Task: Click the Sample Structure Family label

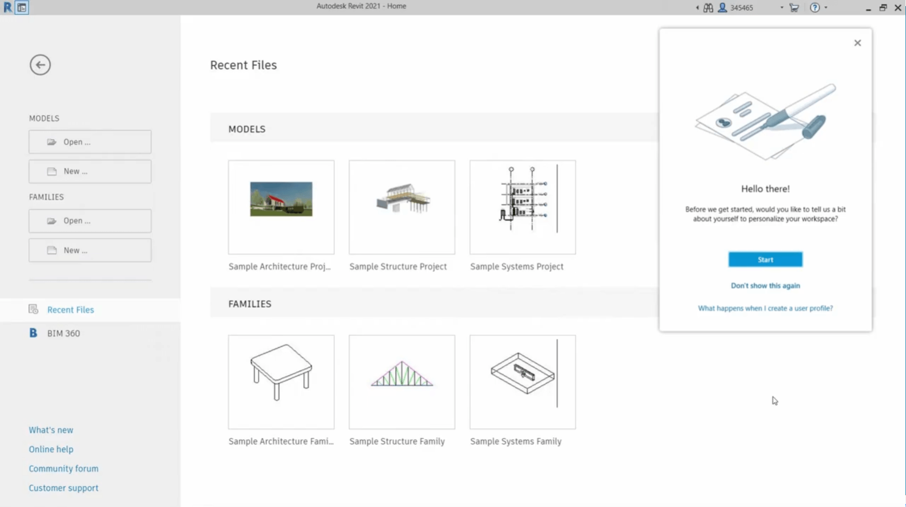Action: [397, 441]
